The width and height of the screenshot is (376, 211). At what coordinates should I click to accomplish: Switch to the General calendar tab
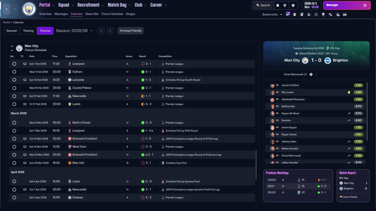click(x=12, y=31)
